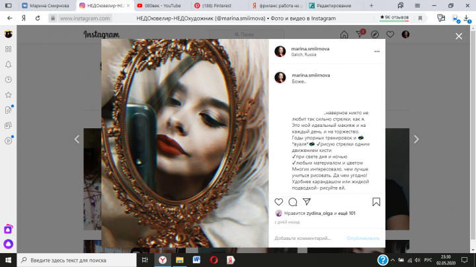The image size is (476, 267).
Task: Share the post via the paper plane icon
Action: pyautogui.click(x=307, y=202)
